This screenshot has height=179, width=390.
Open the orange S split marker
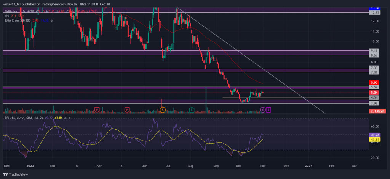tap(163, 110)
